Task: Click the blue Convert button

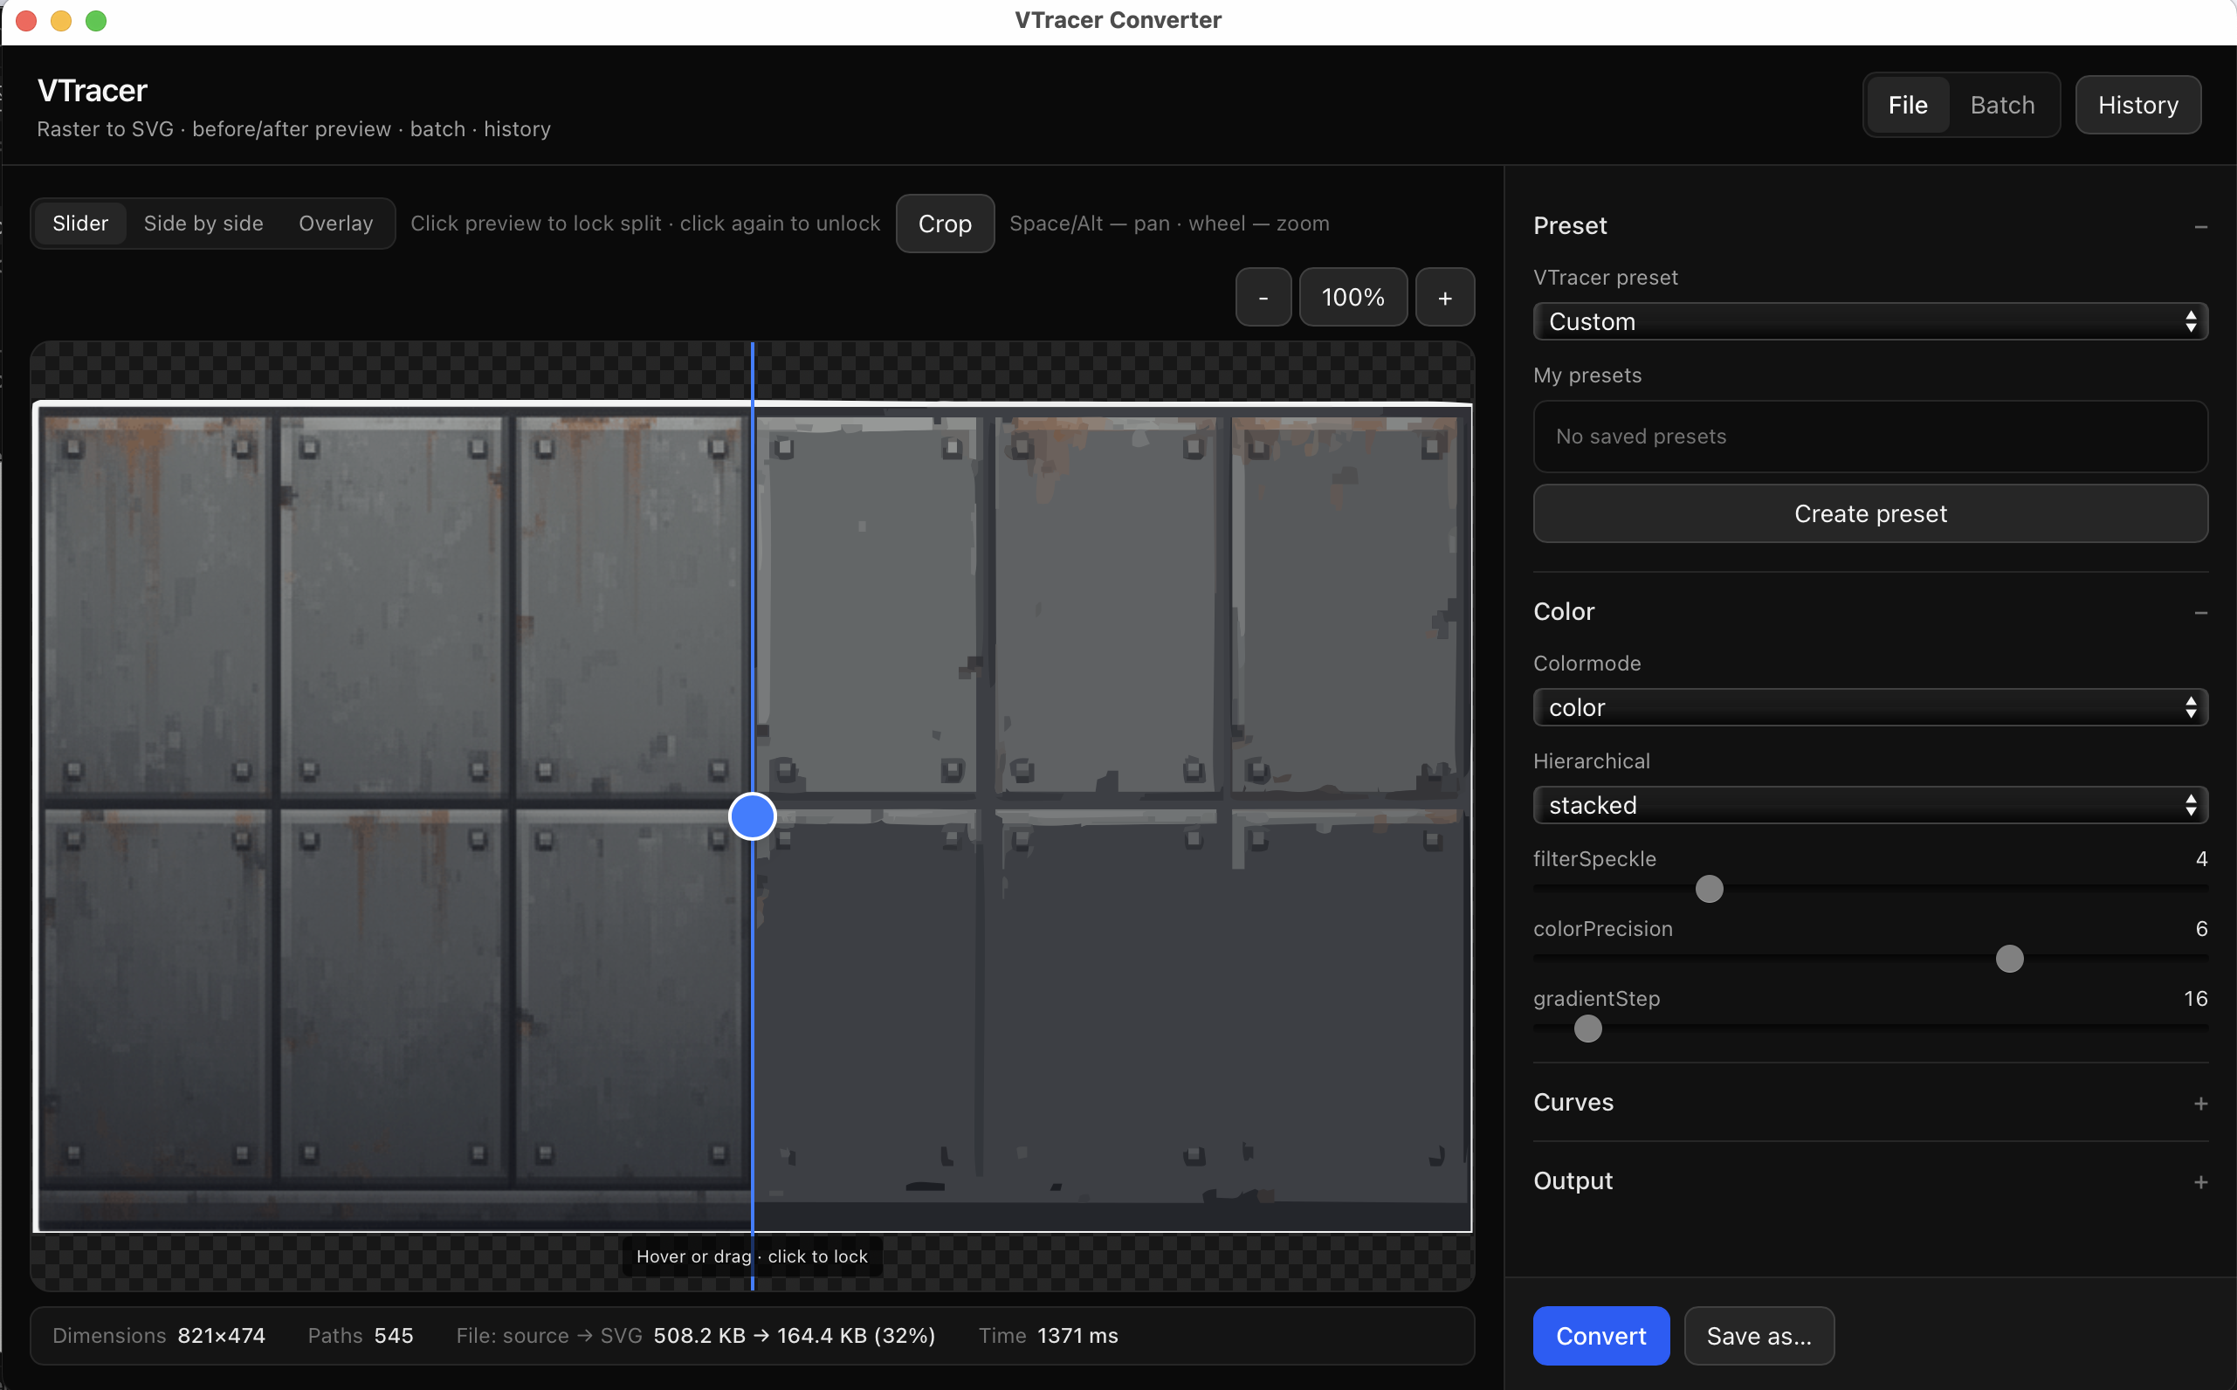Action: (1601, 1335)
